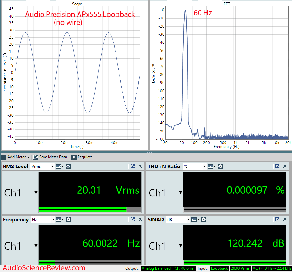Pop out the THD+N Ratio meter
Viewport: 292px width, 272px height.
point(277,166)
